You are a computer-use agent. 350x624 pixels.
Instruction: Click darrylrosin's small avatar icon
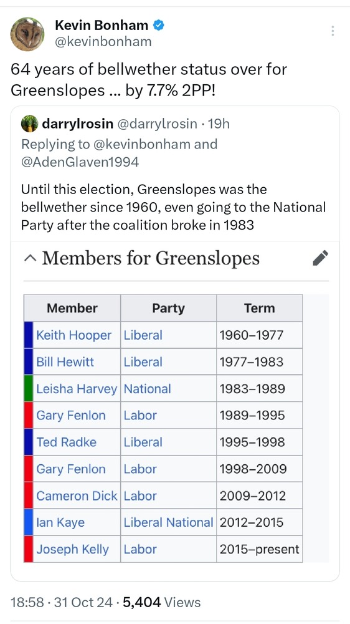pyautogui.click(x=29, y=124)
